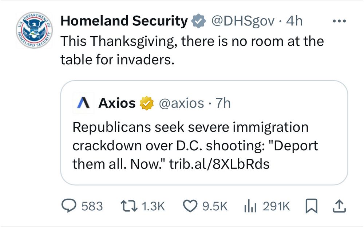364x227 pixels.
Task: Click the repost arrows icon
Action: click(x=129, y=206)
